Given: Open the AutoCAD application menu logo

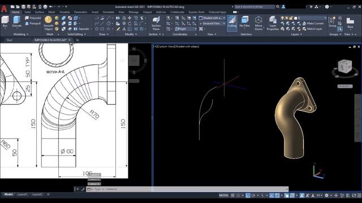Looking at the screenshot, I should click(x=4, y=9).
